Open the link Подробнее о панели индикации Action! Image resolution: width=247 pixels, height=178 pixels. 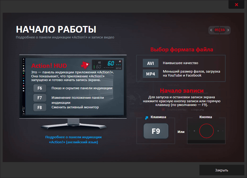coord(74,140)
